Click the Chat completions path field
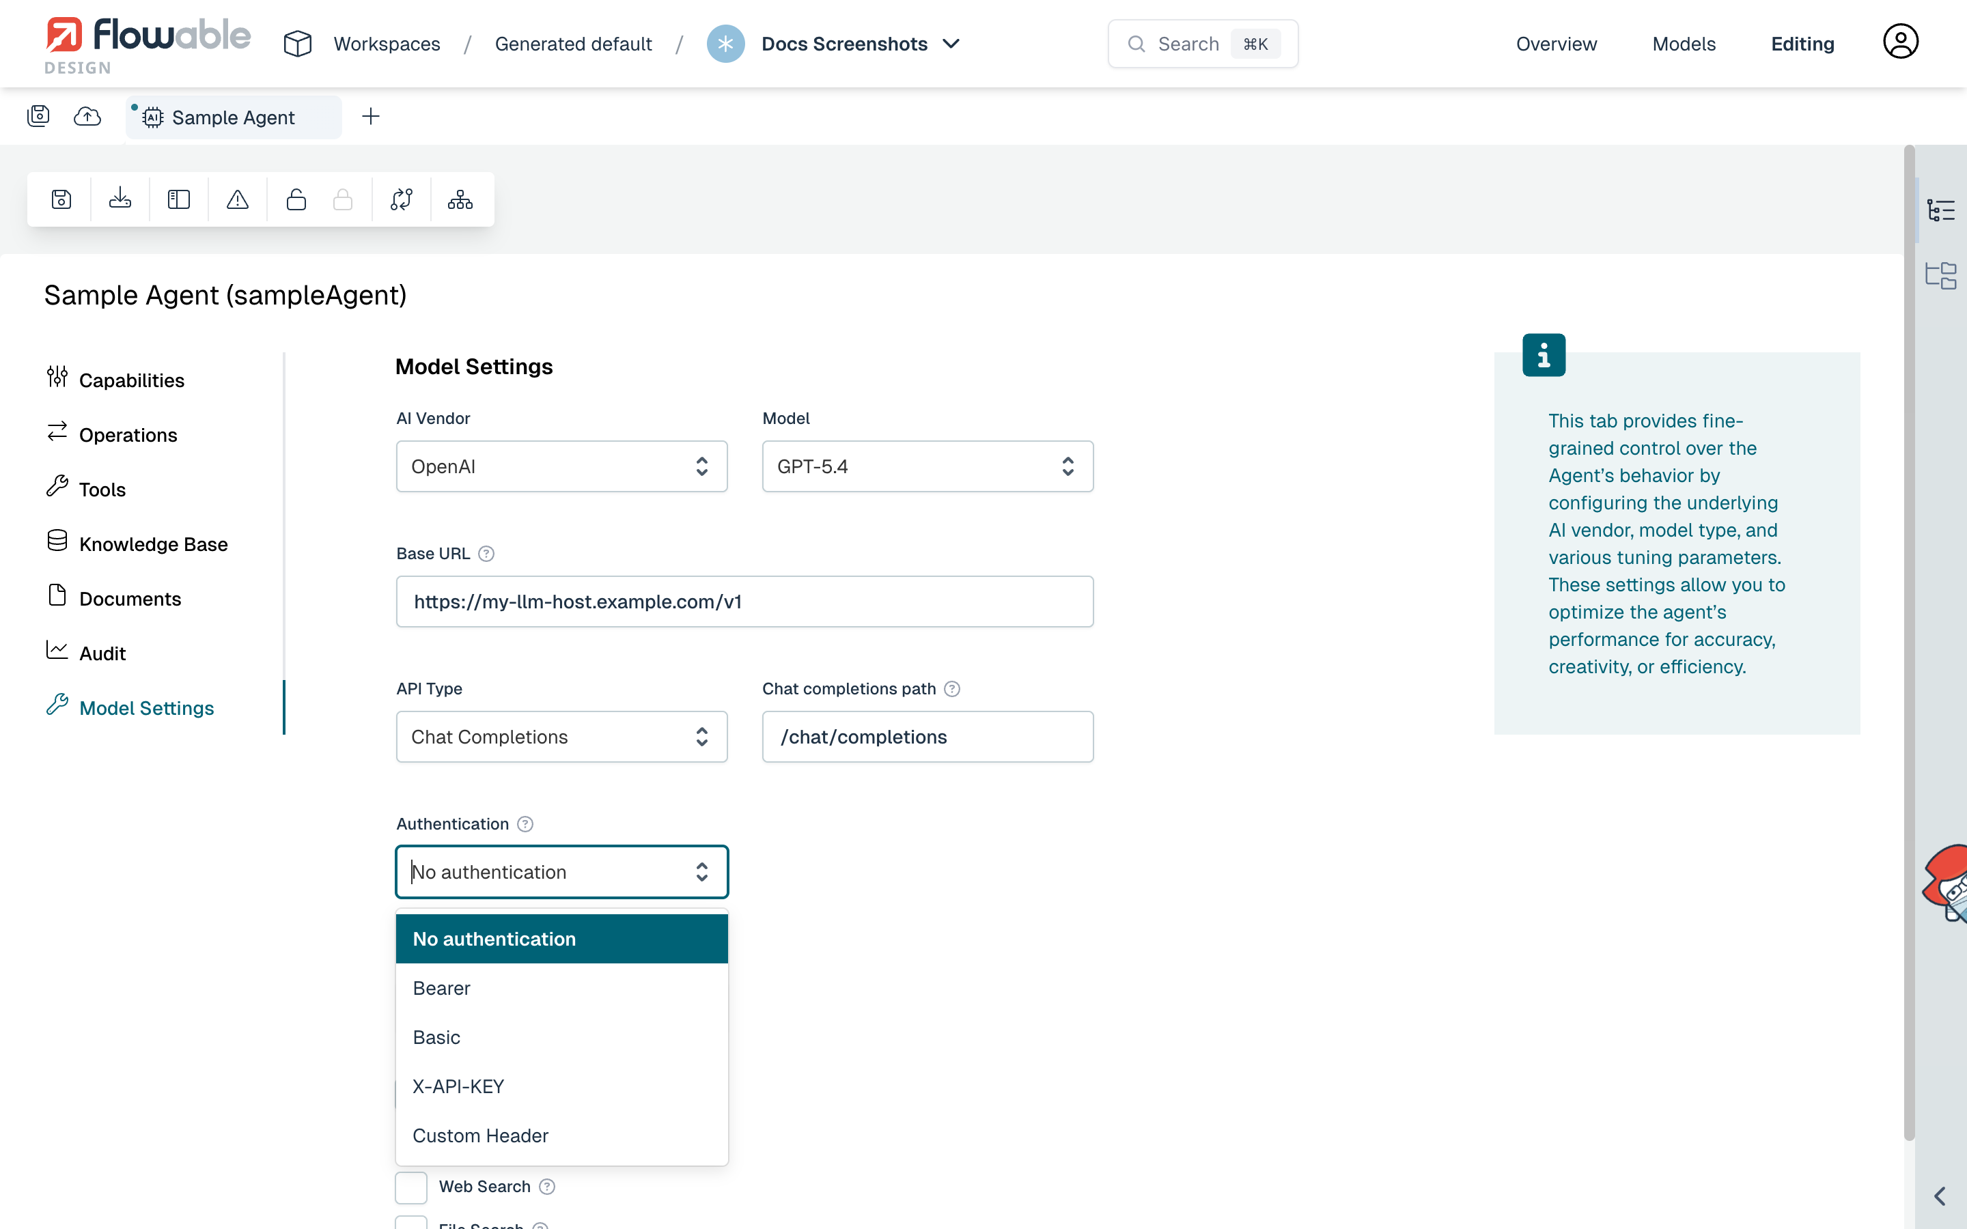The width and height of the screenshot is (1967, 1229). (x=927, y=737)
